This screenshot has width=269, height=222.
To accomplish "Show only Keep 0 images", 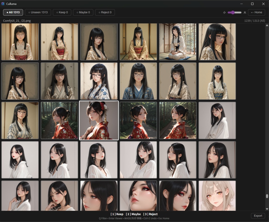I will coord(62,12).
